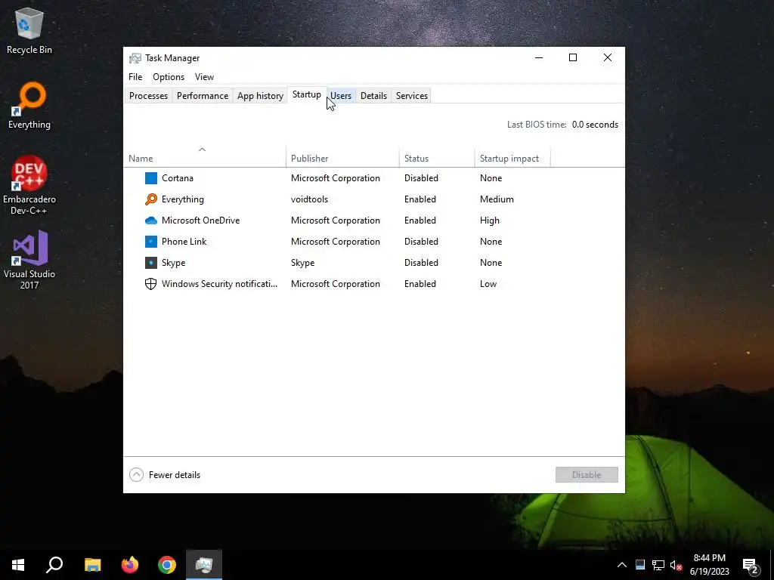Screen dimensions: 774x580
Task: Sort by the Startup impact column header
Action: tap(512, 157)
